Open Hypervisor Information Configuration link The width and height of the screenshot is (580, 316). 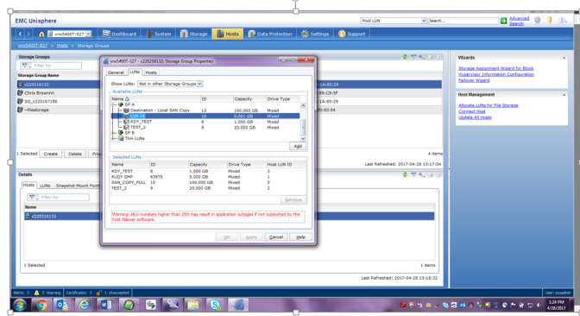point(496,74)
